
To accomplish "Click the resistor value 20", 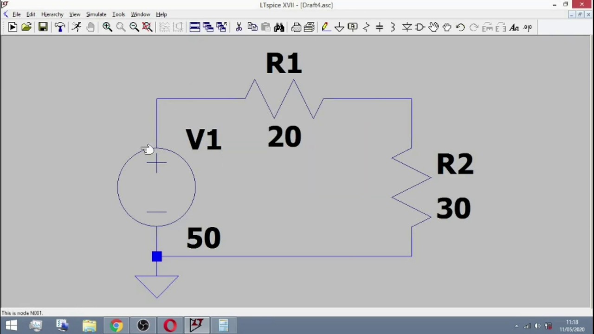I will (x=284, y=137).
